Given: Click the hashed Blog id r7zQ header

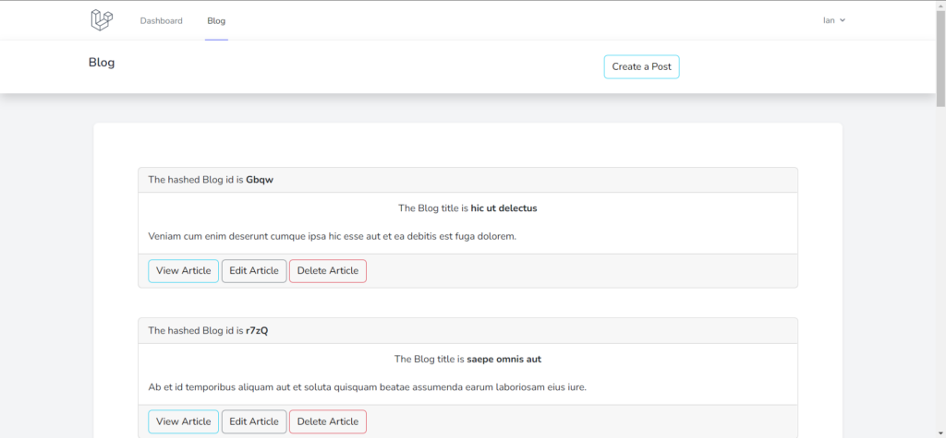Looking at the screenshot, I should [x=467, y=331].
